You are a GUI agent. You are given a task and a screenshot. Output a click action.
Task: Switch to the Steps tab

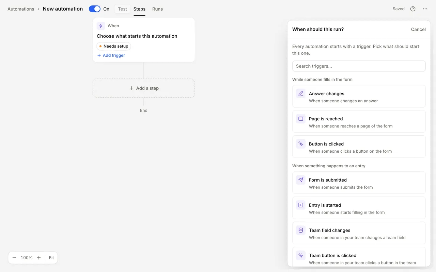tap(139, 9)
